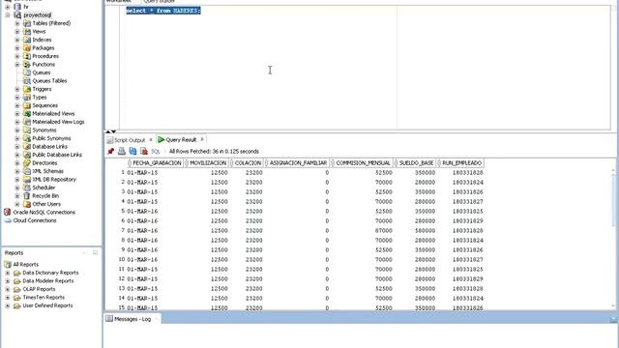Expand the OLAP Reports folder
This screenshot has width=619, height=348.
pyautogui.click(x=8, y=289)
